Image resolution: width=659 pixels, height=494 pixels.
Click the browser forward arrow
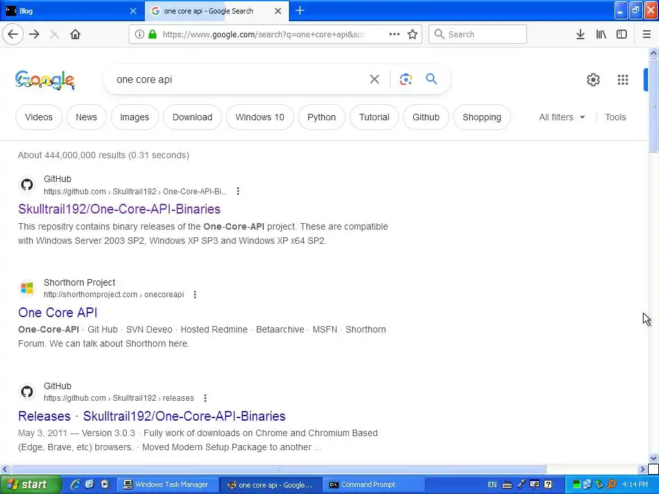click(x=35, y=35)
